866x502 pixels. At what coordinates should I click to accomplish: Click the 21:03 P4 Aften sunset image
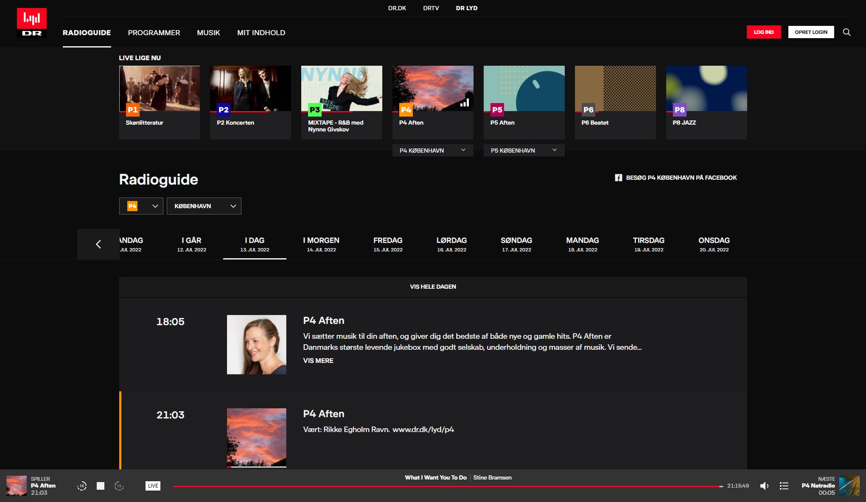[x=257, y=438]
